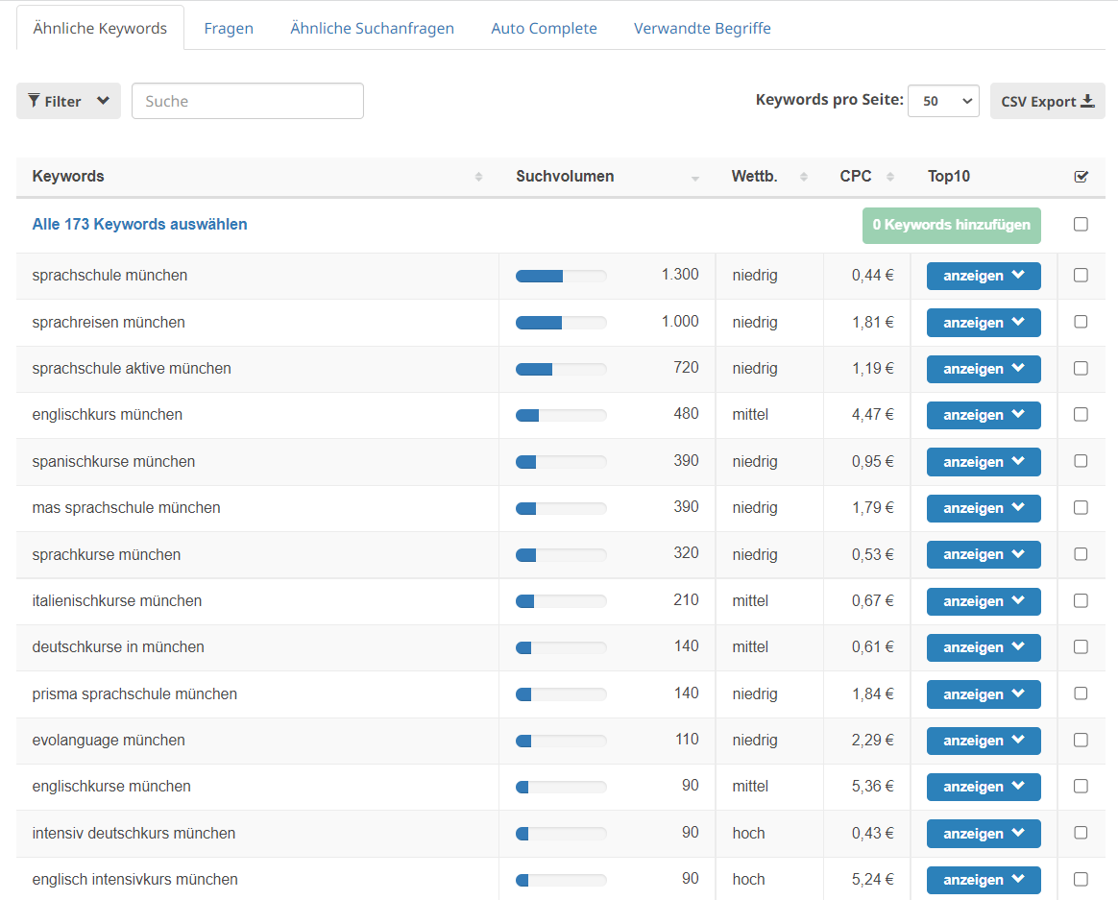The image size is (1118, 900).
Task: Click the select-all checkbox icon in table header
Action: pyautogui.click(x=1081, y=177)
